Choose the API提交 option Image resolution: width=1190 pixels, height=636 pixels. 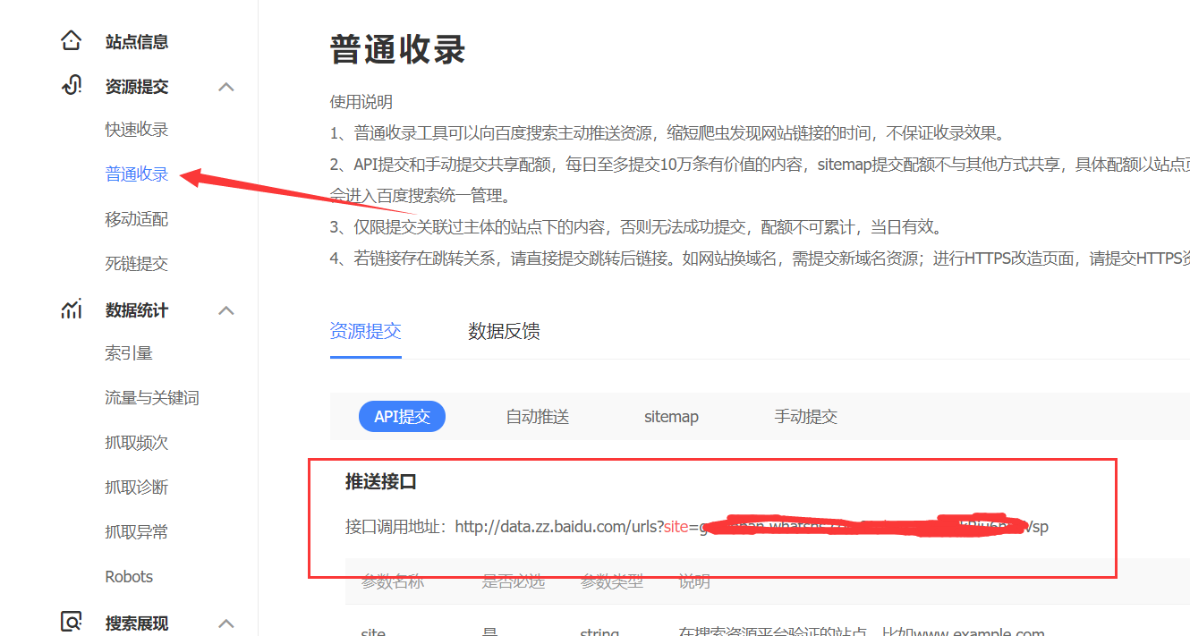(x=402, y=417)
